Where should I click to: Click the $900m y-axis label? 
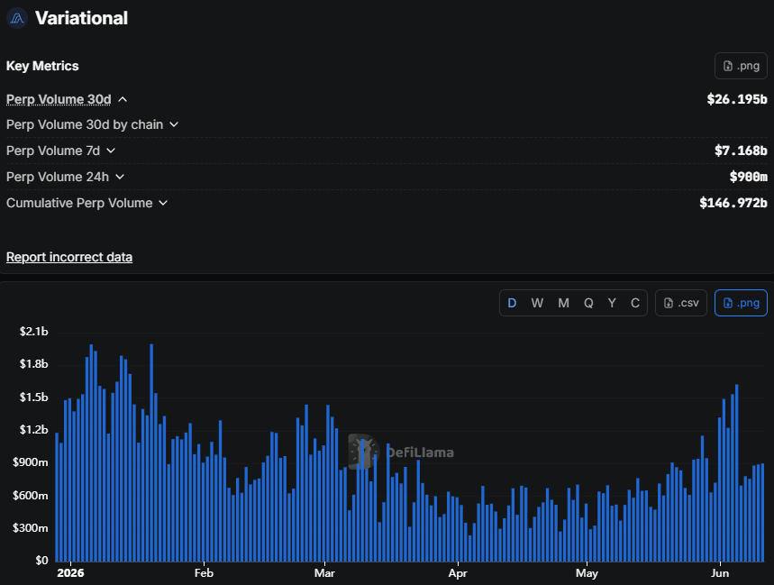30,462
